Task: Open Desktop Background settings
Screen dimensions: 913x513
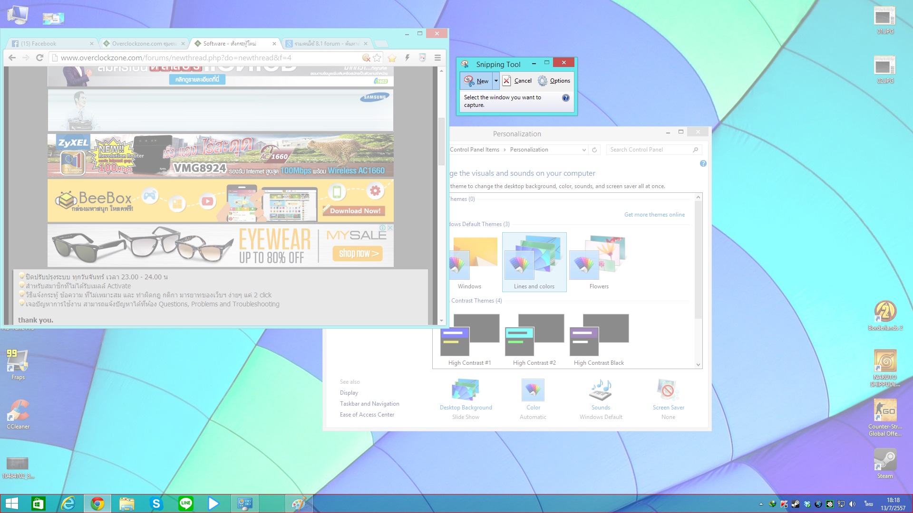Action: click(466, 391)
